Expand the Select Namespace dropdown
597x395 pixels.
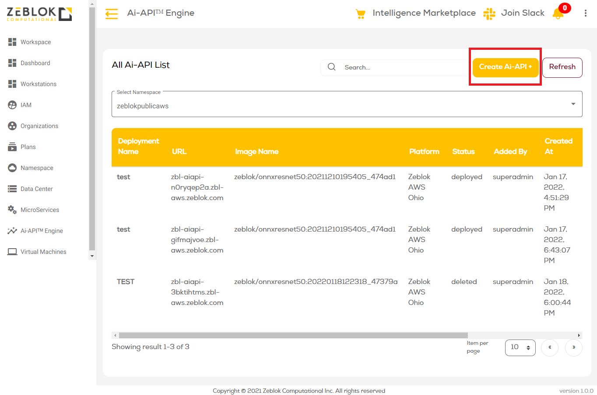[x=573, y=104]
